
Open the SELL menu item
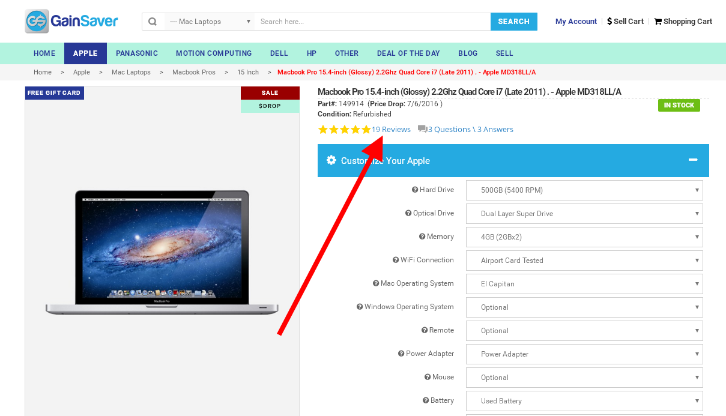(x=504, y=53)
